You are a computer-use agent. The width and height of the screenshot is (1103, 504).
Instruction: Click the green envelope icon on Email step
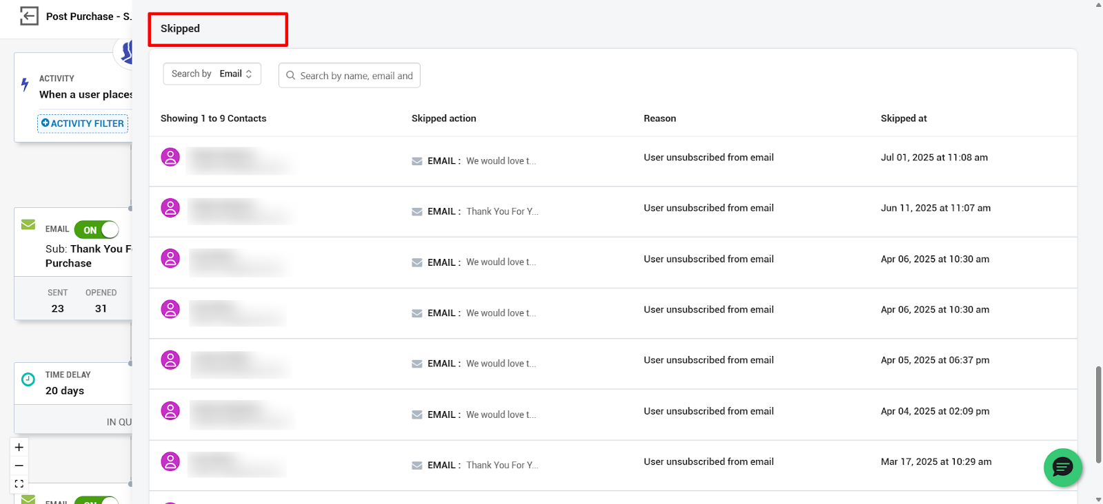tap(28, 224)
